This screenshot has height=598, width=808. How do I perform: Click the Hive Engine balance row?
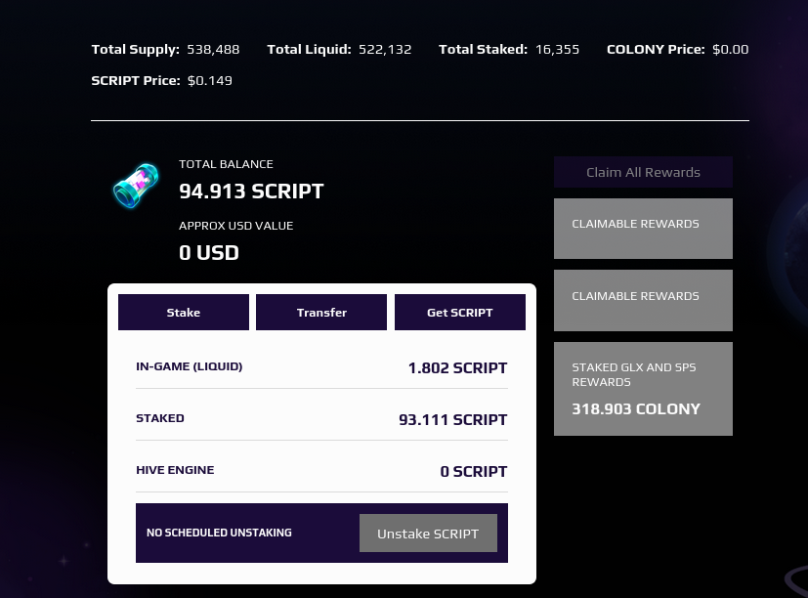coord(321,471)
